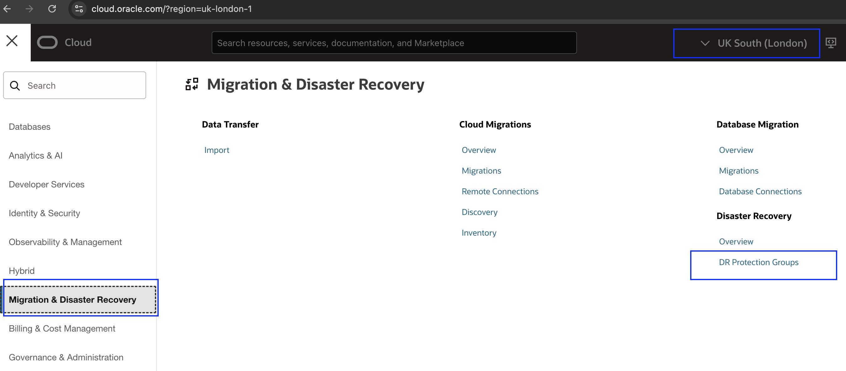Open the Database Connections link
This screenshot has width=846, height=371.
760,191
